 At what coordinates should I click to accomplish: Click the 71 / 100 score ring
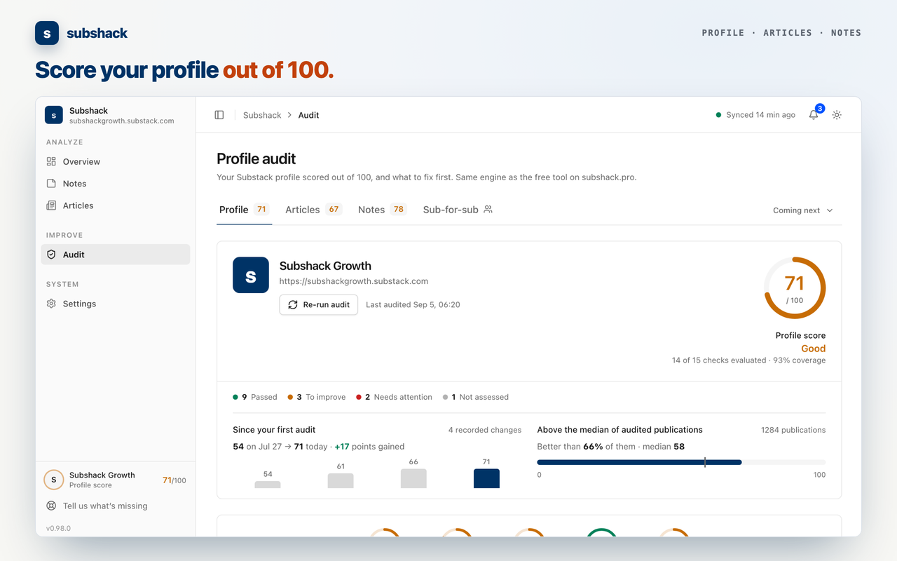point(795,288)
